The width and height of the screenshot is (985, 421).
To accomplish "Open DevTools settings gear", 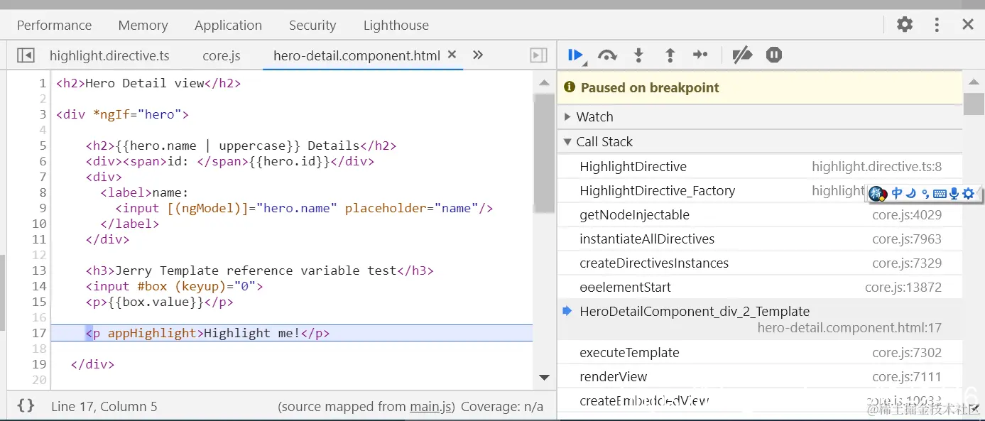I will (x=905, y=25).
